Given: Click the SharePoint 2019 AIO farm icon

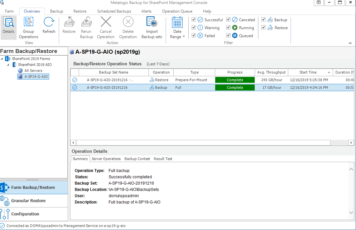Looking at the screenshot, I should click(x=14, y=65).
